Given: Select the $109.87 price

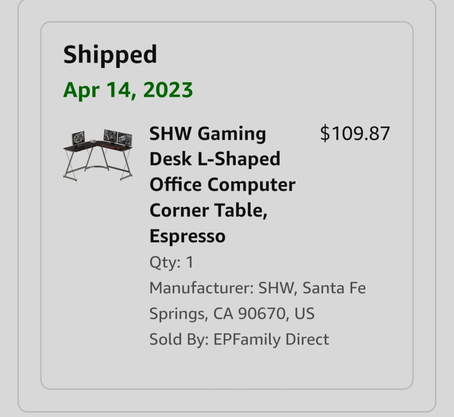Looking at the screenshot, I should coord(355,134).
